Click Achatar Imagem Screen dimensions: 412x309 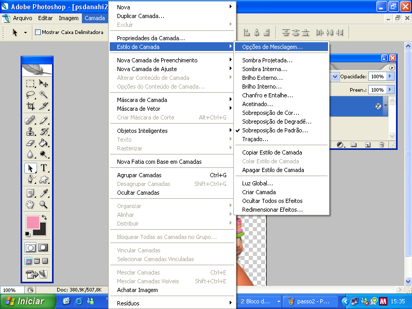pyautogui.click(x=172, y=290)
